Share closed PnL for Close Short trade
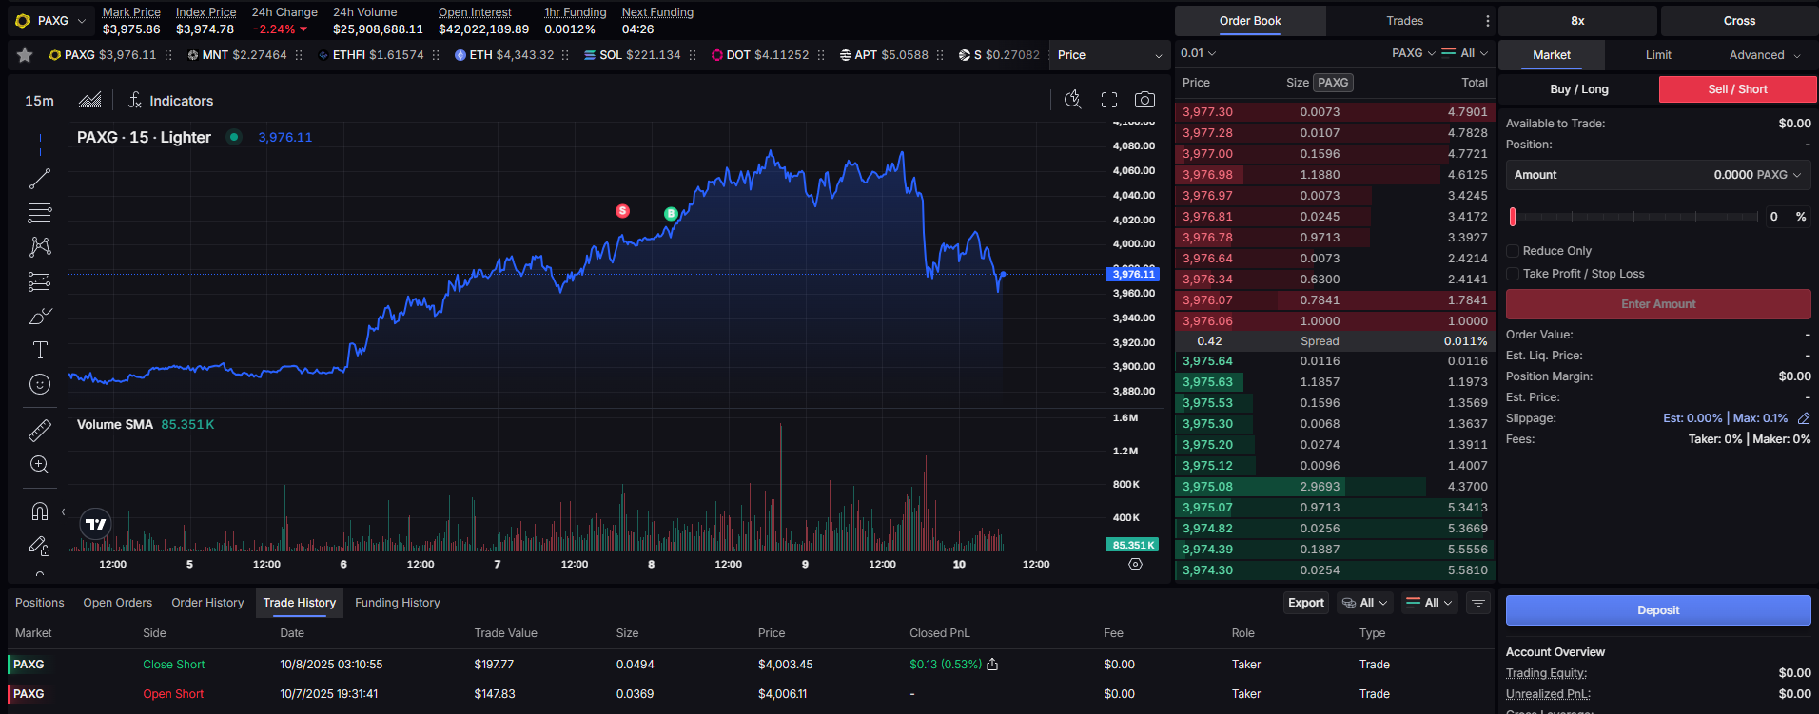This screenshot has height=714, width=1819. (x=992, y=665)
